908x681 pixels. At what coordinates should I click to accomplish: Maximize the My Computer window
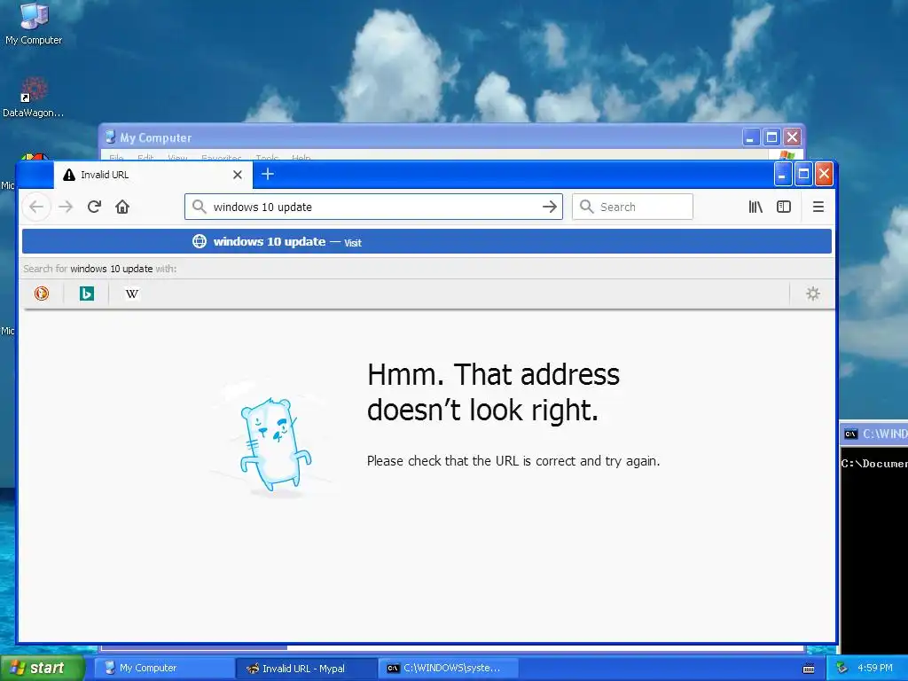(x=771, y=137)
